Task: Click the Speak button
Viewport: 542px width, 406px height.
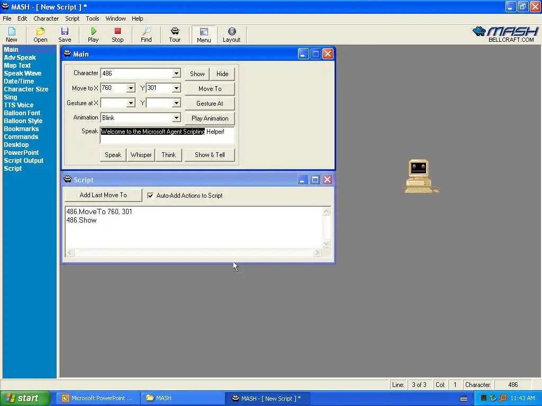Action: point(113,155)
